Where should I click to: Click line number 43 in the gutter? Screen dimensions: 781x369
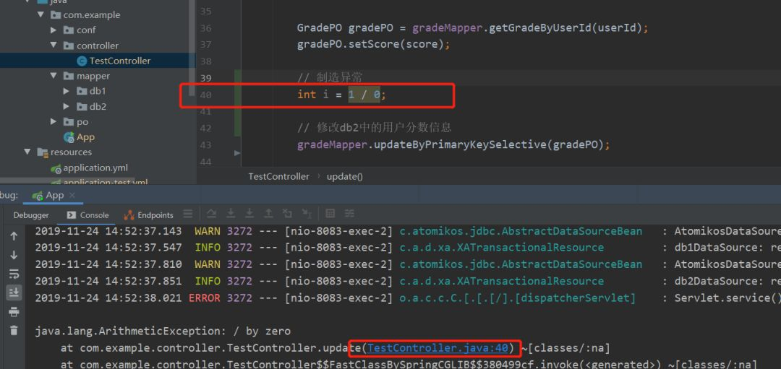tap(205, 144)
